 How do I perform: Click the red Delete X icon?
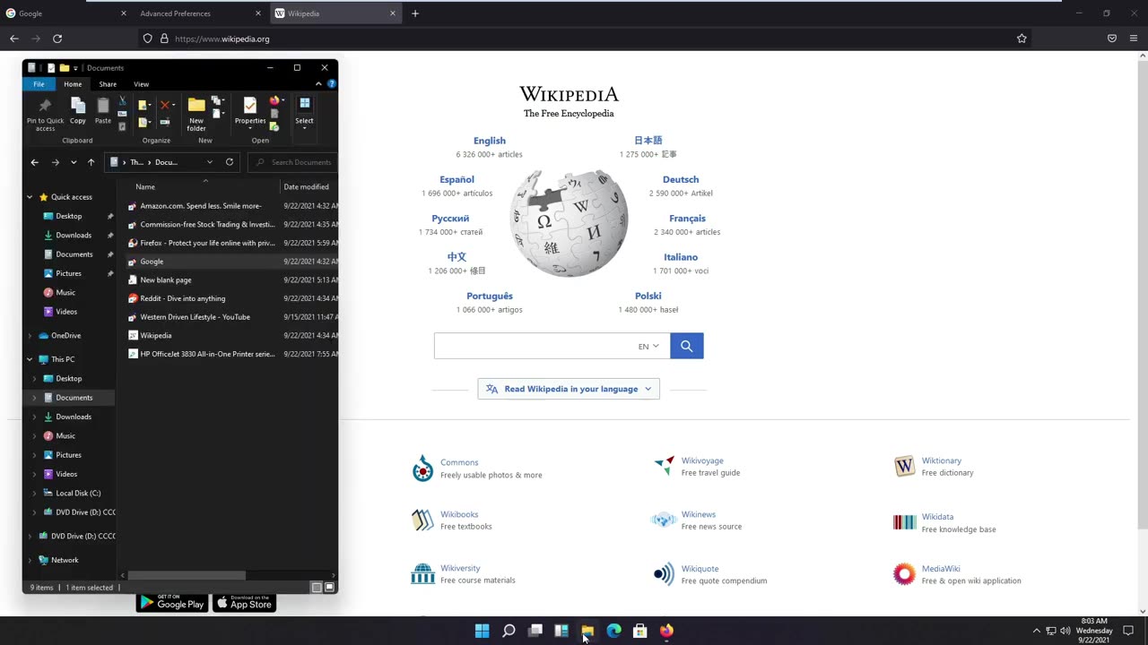164,105
